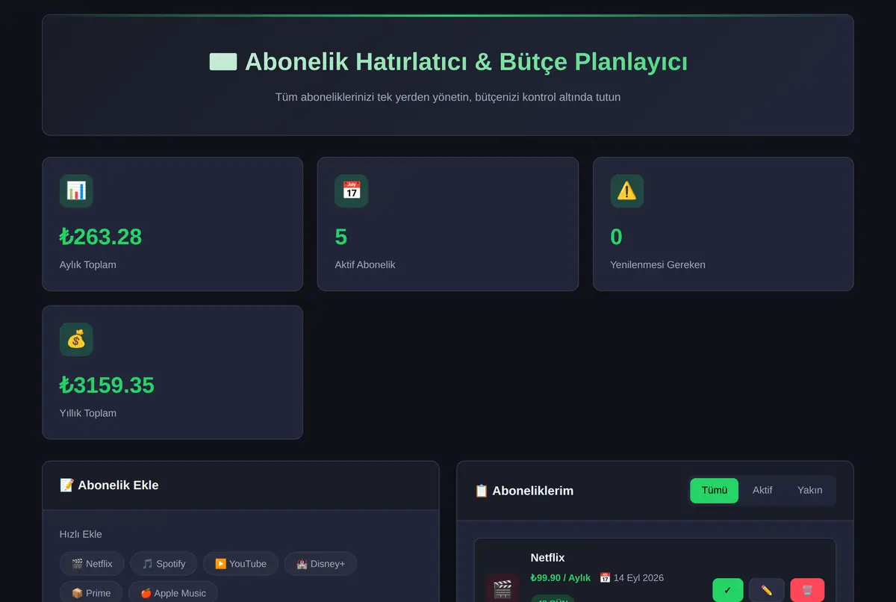Quick add Netflix subscription chip
The width and height of the screenshot is (896, 602).
coord(92,564)
